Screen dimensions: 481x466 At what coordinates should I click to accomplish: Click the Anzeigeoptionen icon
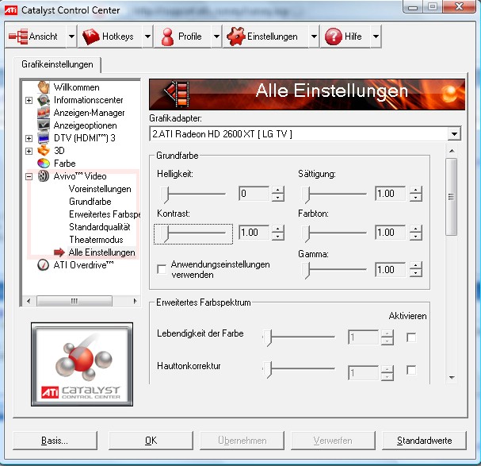(x=44, y=125)
